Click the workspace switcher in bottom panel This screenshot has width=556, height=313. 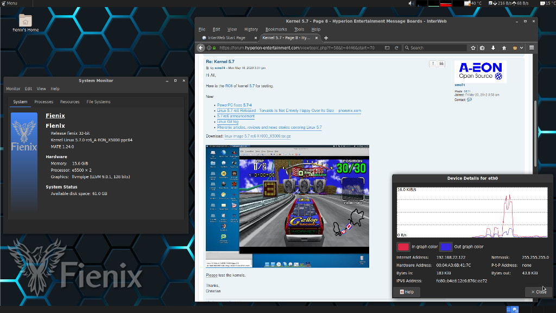click(513, 309)
